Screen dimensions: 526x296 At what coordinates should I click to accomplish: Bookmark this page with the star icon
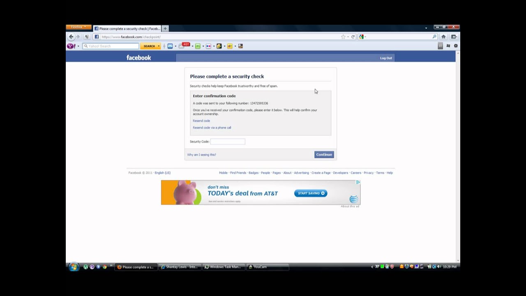pyautogui.click(x=343, y=37)
